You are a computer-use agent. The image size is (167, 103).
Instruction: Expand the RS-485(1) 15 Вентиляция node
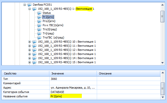tap(30, 62)
